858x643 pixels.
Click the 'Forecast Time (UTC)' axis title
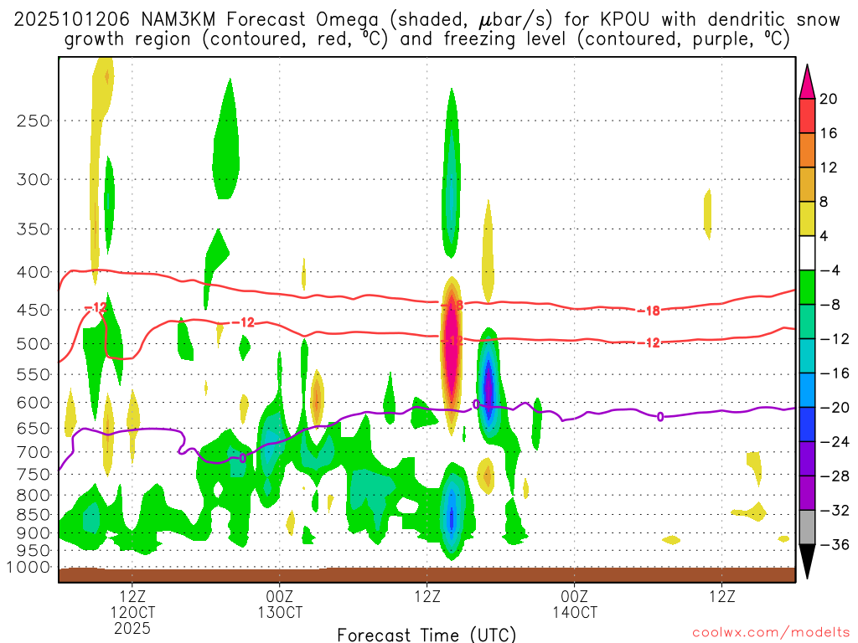[x=426, y=635]
